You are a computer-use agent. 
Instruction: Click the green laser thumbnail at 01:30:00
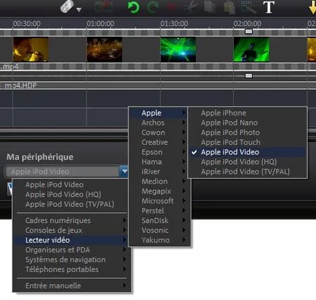click(x=178, y=49)
